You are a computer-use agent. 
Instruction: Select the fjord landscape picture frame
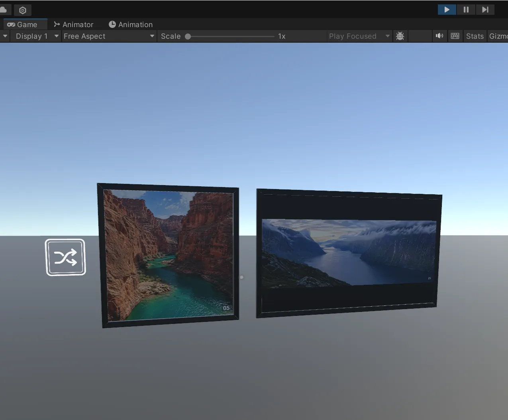349,253
